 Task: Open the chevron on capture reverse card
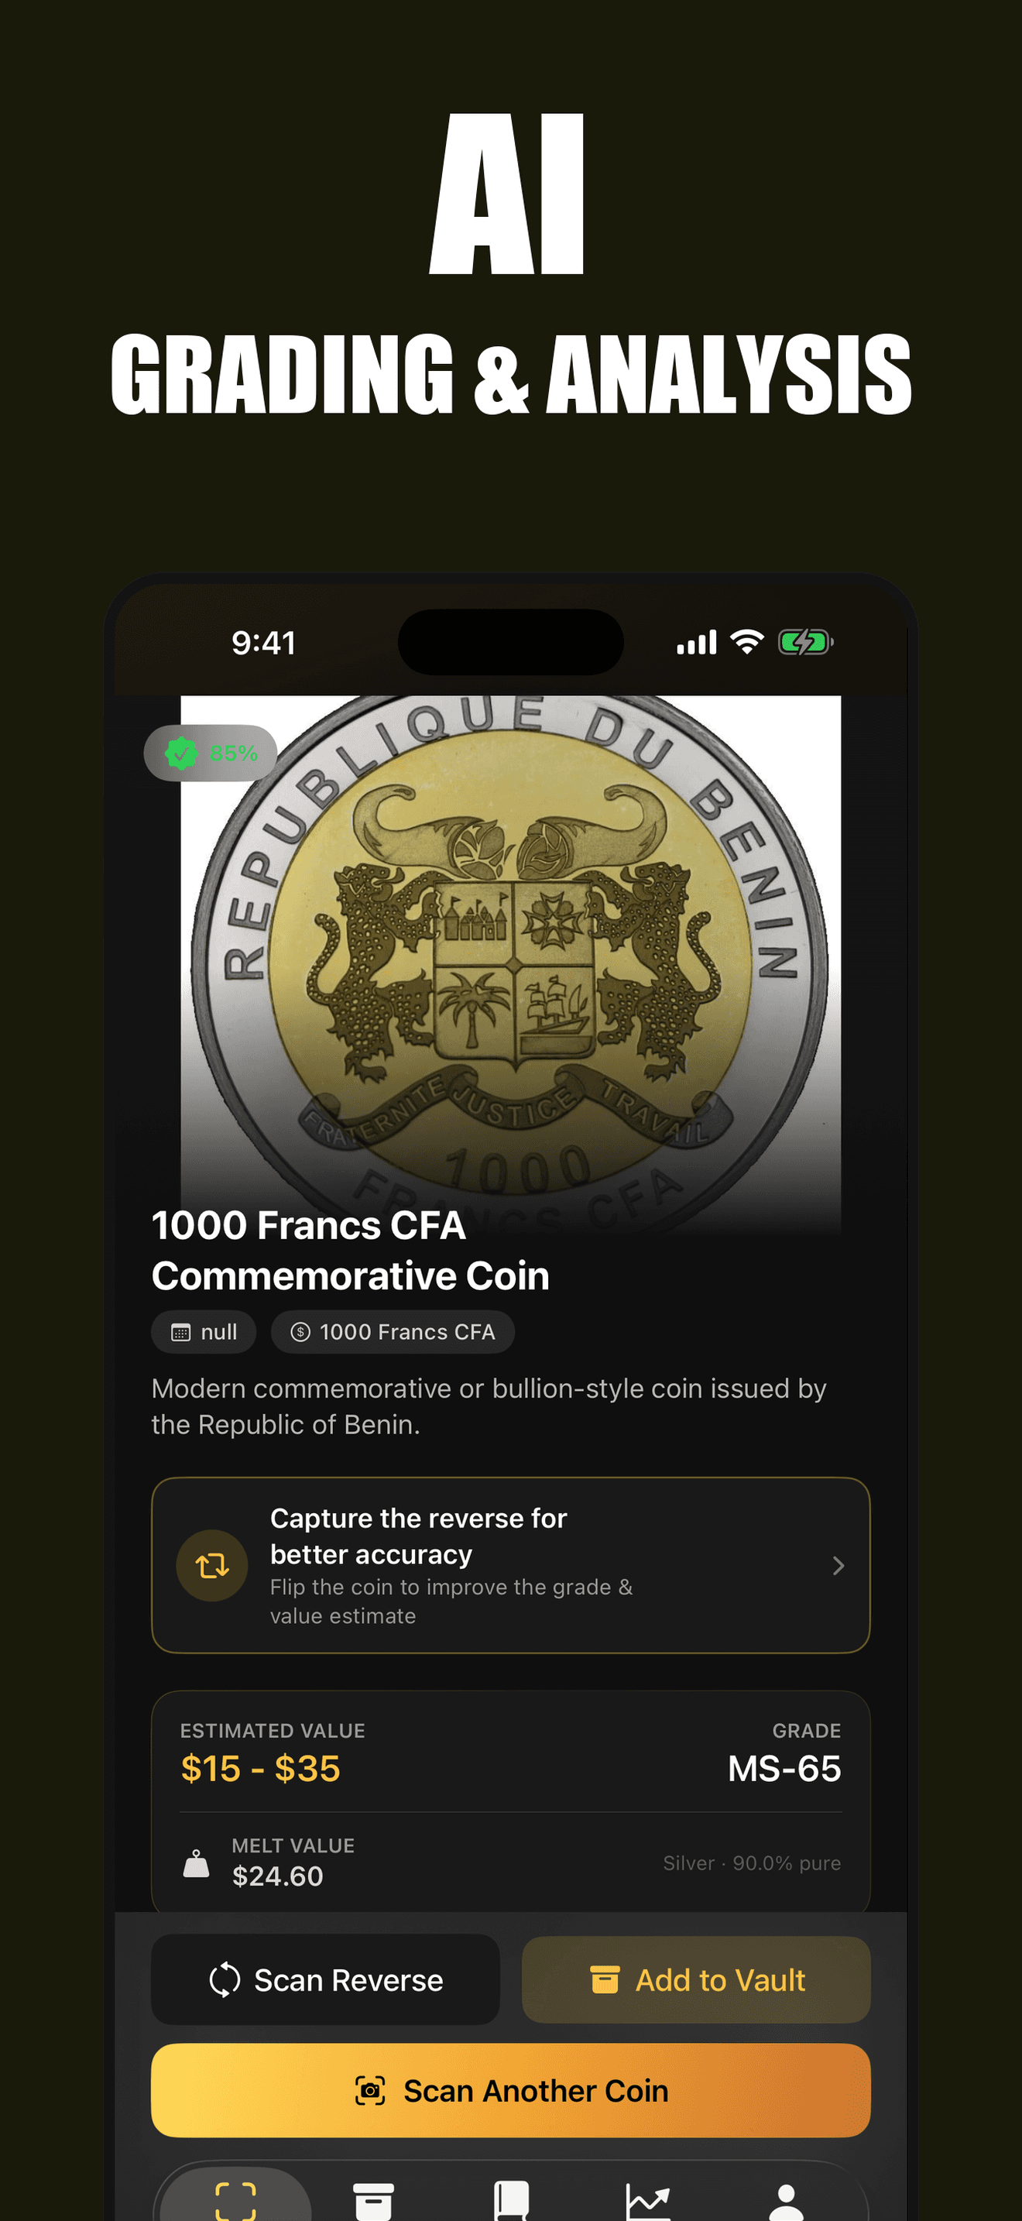coord(838,1565)
